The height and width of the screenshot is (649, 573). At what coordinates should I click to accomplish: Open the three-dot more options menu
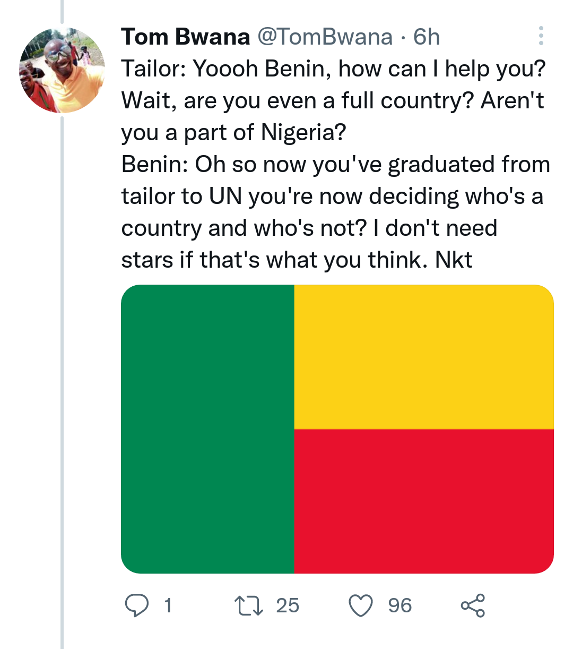(541, 36)
